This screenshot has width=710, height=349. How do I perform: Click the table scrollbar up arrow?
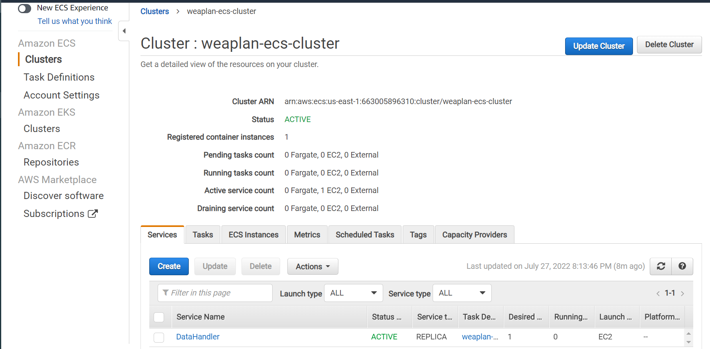(688, 333)
